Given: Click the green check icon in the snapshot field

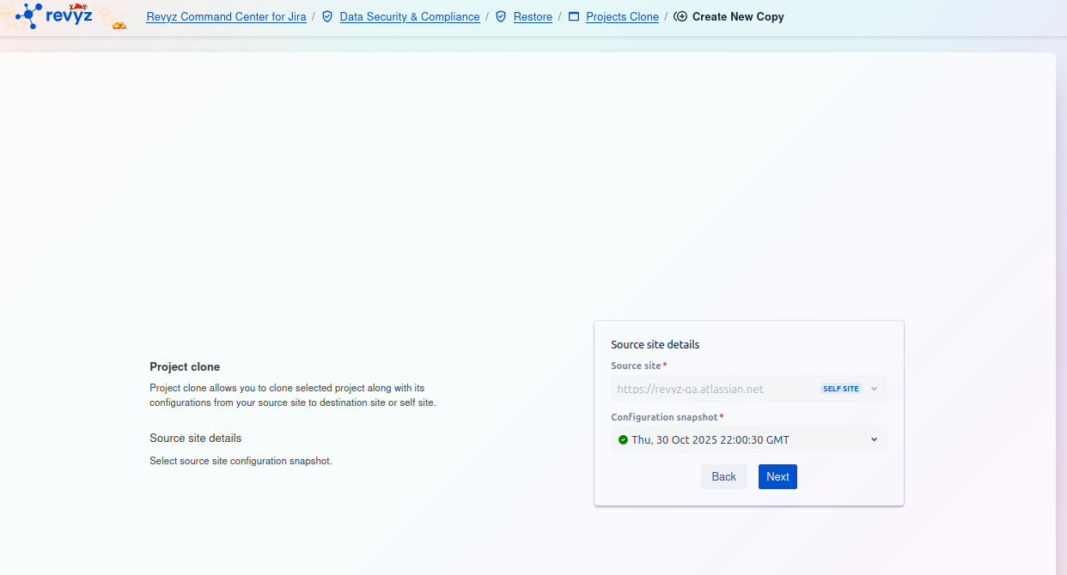Looking at the screenshot, I should (x=623, y=440).
